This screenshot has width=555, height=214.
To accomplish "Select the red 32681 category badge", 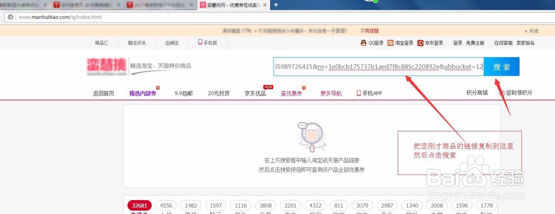I will tap(139, 206).
